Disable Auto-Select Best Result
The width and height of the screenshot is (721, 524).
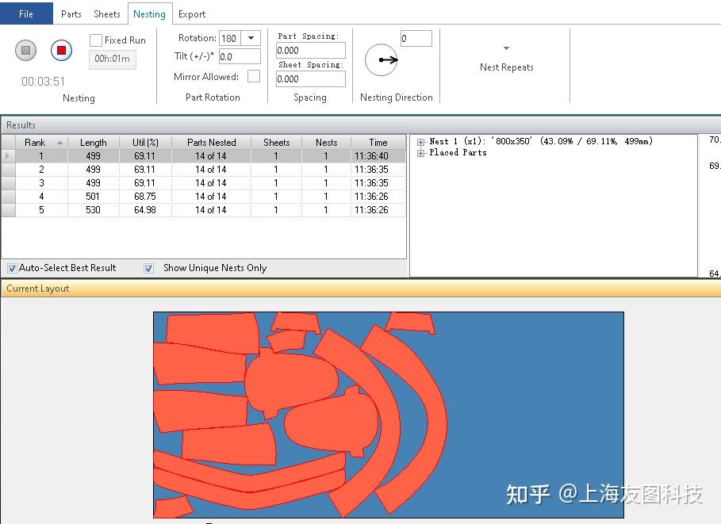point(11,268)
